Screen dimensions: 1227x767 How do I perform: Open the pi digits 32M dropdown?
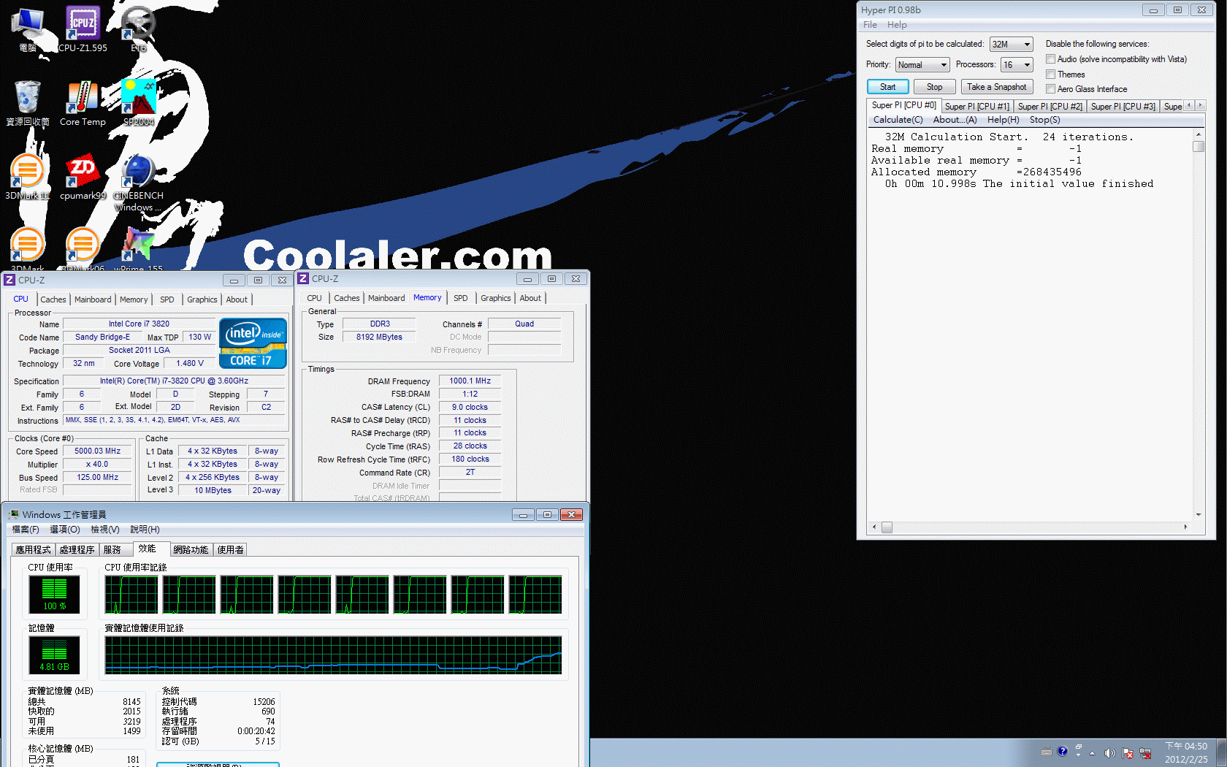click(x=1012, y=45)
